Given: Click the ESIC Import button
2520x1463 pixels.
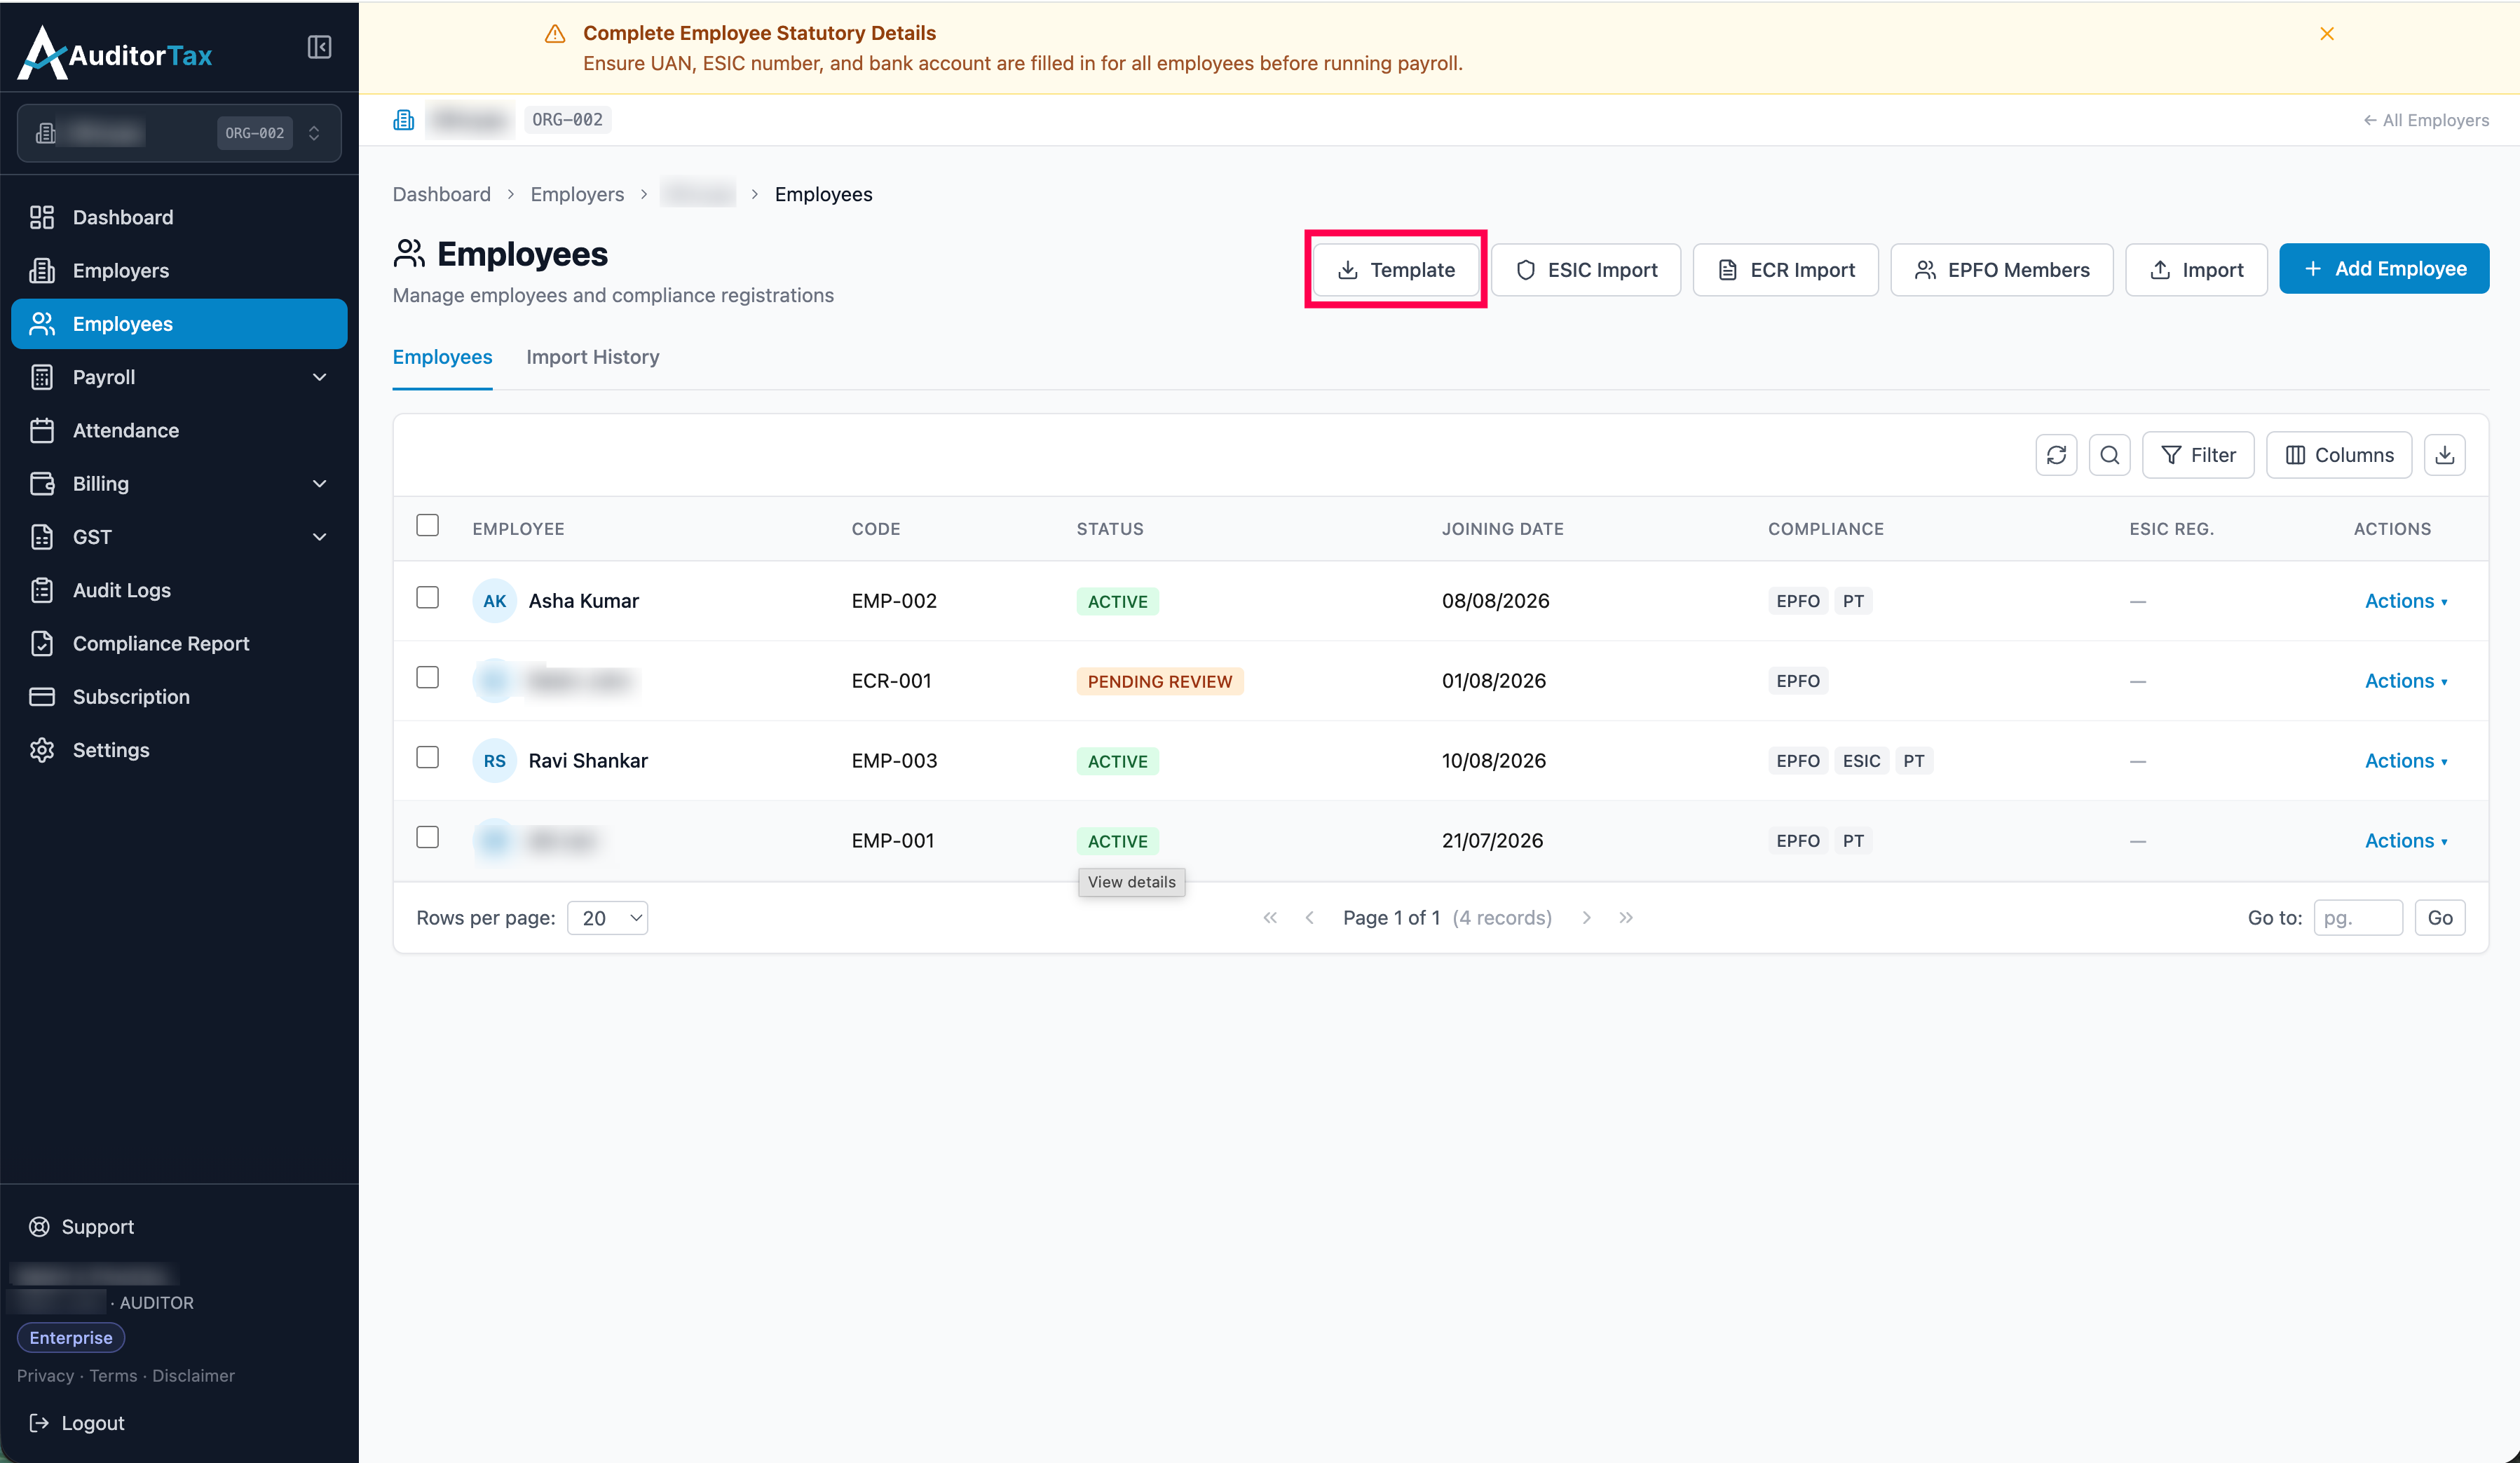Looking at the screenshot, I should click(1586, 270).
